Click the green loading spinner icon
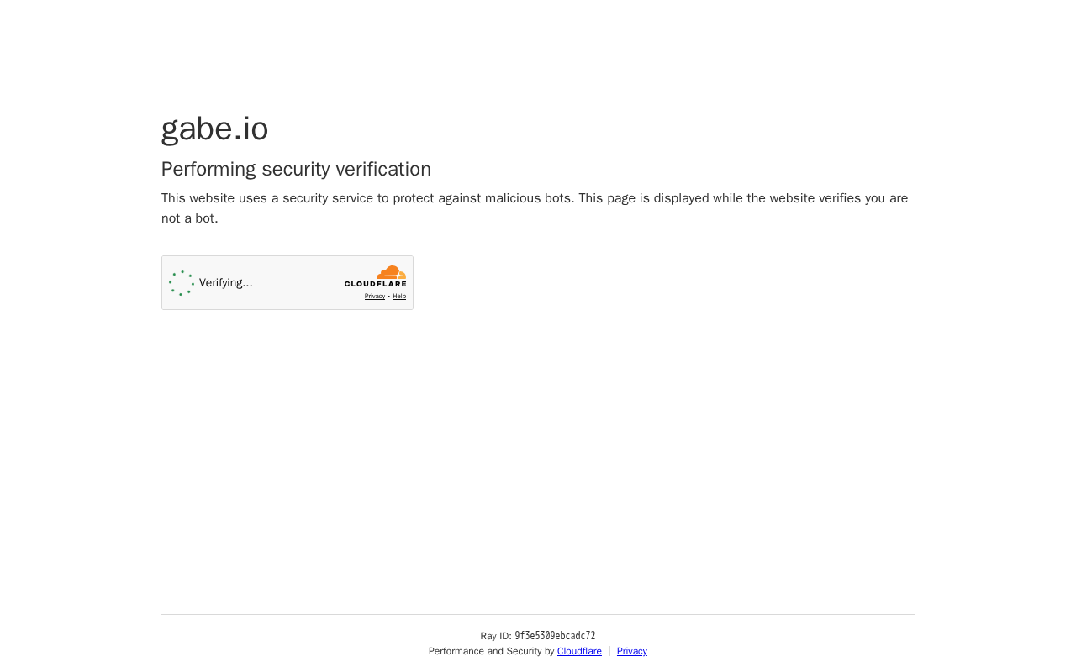Screen dimensions: 1076x672 point(182,283)
